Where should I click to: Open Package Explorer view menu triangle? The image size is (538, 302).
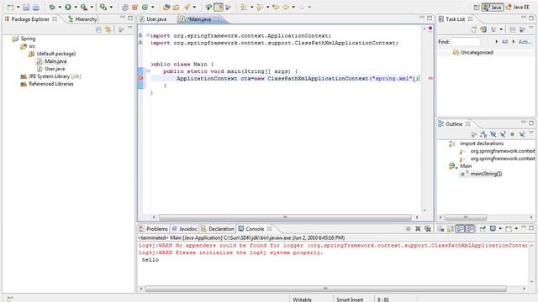(130, 29)
